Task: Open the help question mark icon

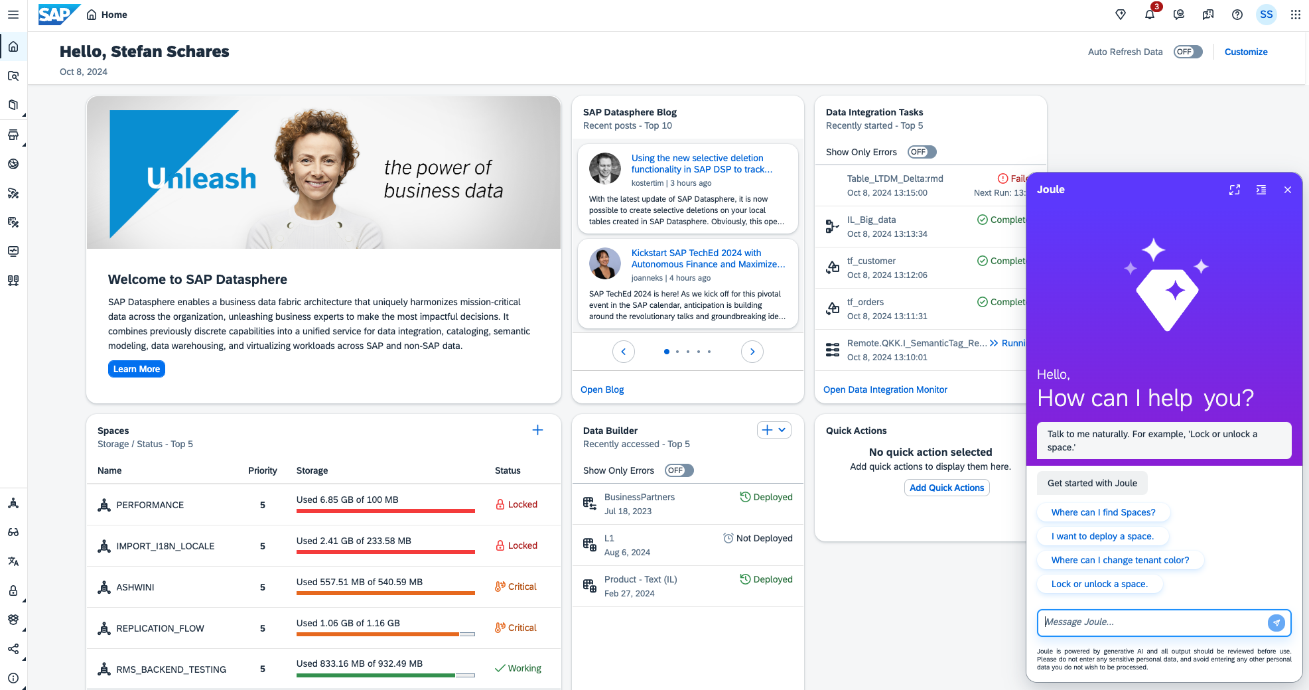Action: tap(1237, 15)
